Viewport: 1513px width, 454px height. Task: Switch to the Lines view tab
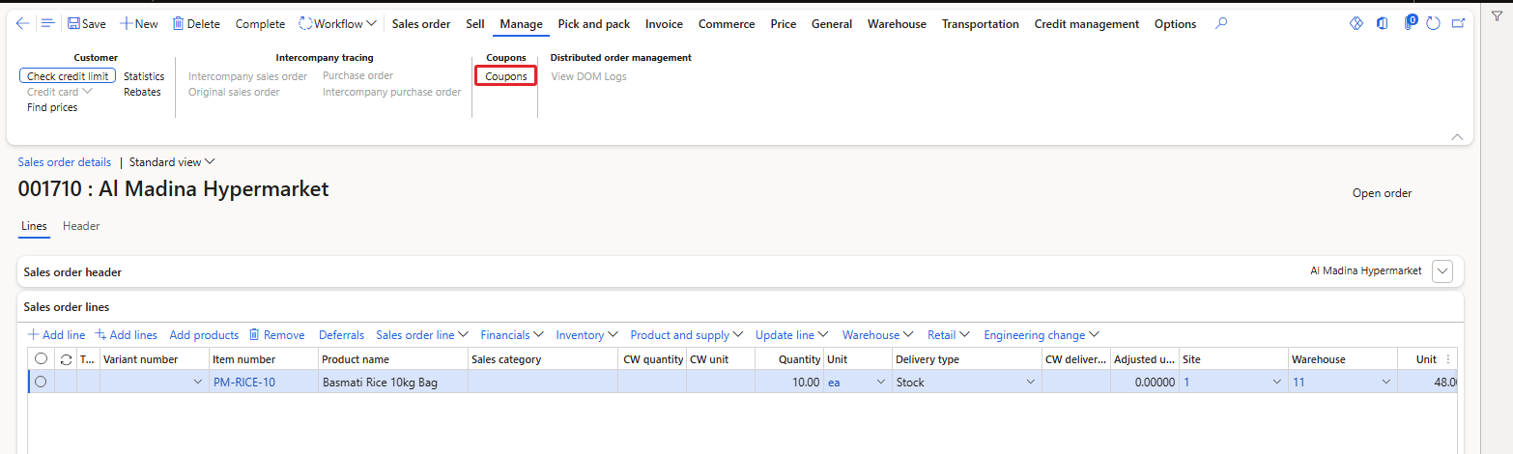pyautogui.click(x=34, y=226)
